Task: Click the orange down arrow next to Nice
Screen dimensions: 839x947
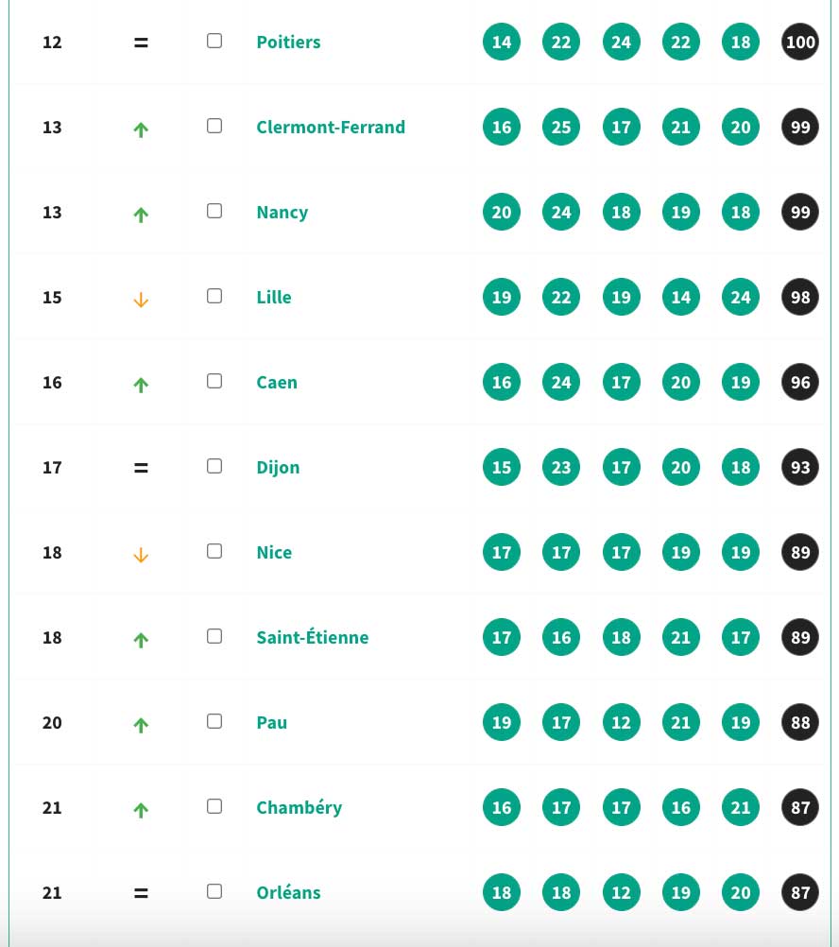Action: pos(141,555)
